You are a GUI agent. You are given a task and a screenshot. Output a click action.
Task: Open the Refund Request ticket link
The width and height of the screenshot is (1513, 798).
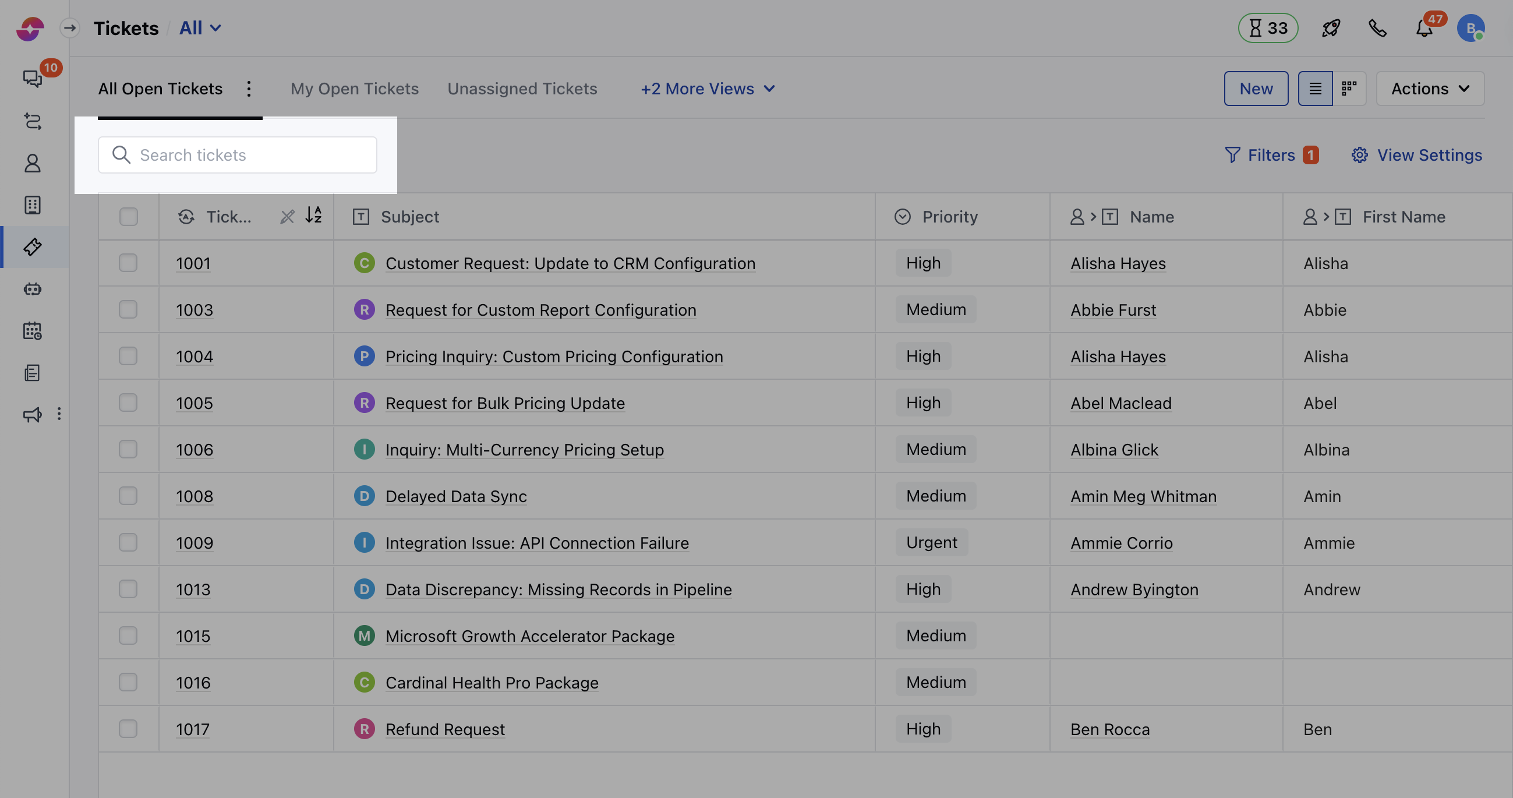point(444,729)
